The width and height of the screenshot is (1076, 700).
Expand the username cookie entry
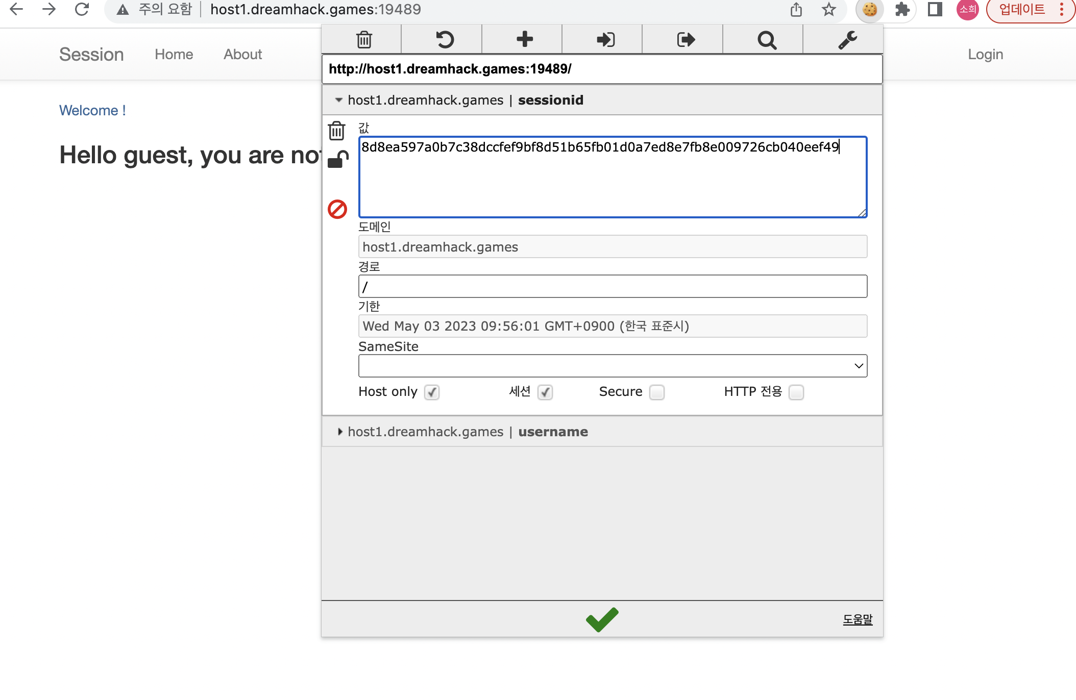[x=340, y=432]
